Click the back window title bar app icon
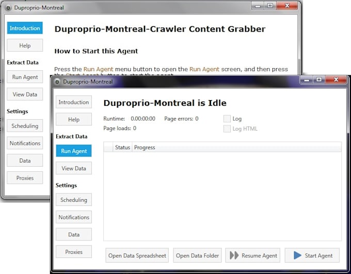The width and height of the screenshot is (351, 274). 8,8
